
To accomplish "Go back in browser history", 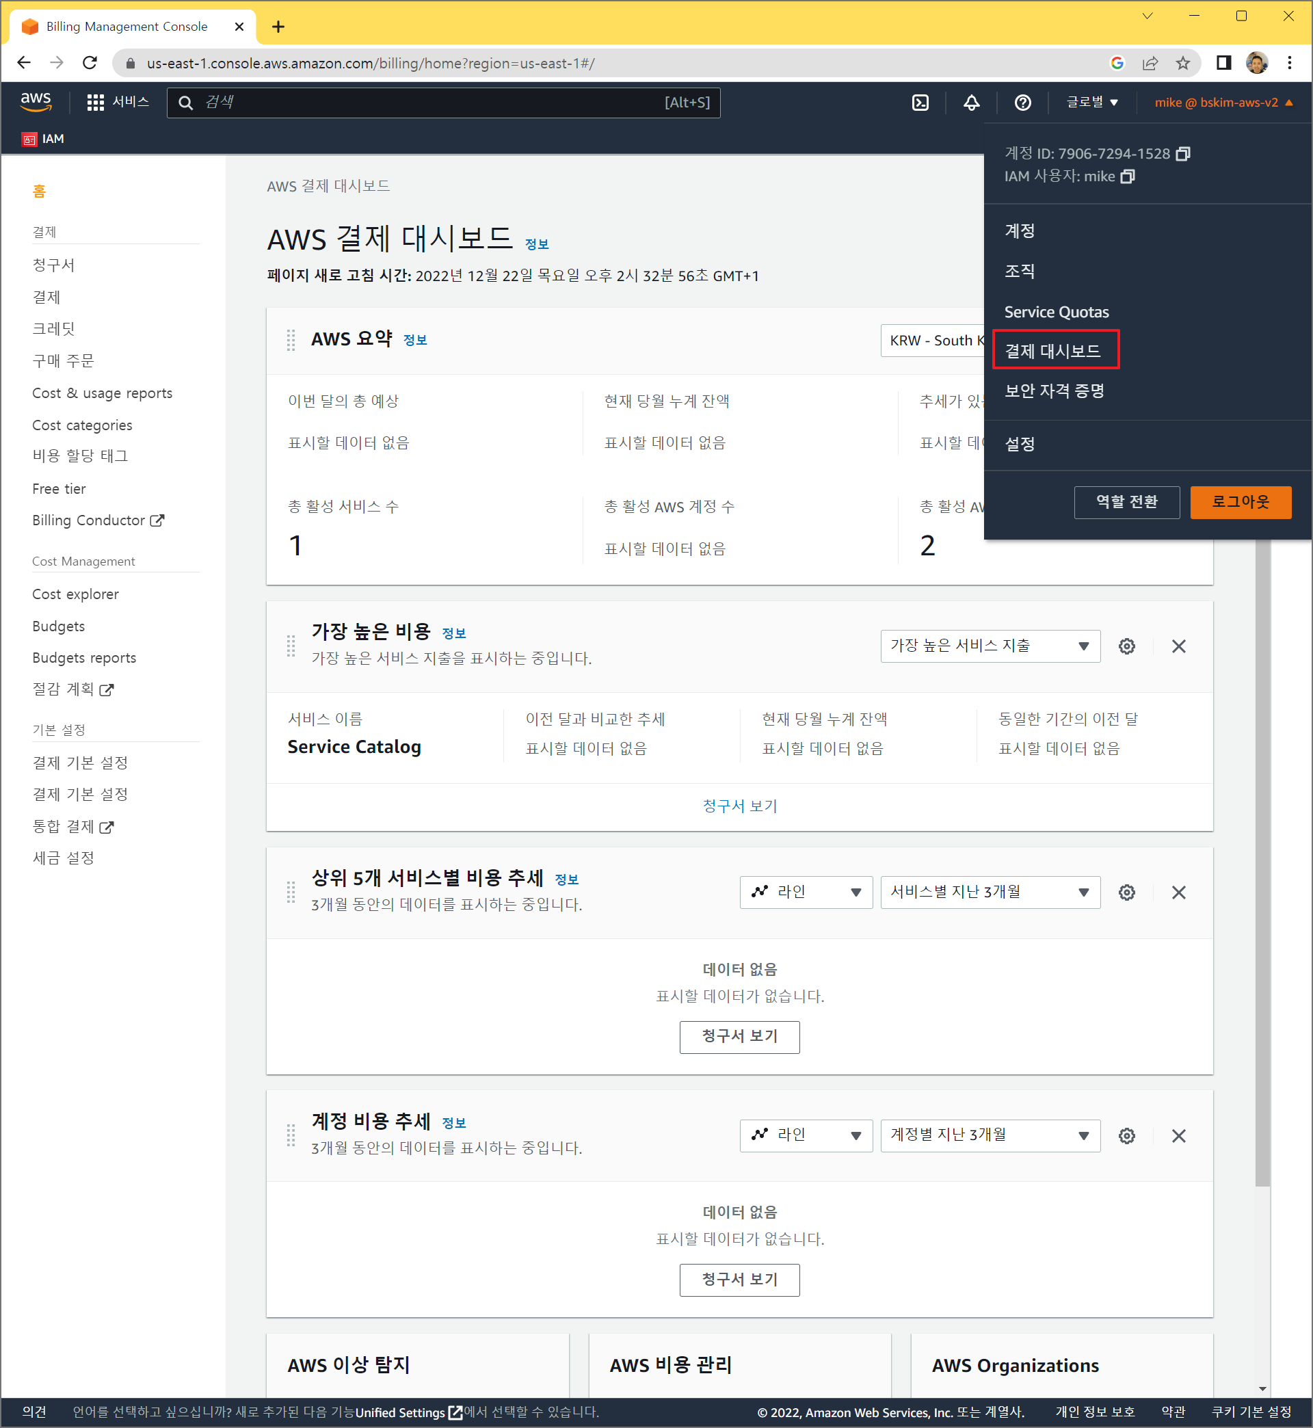I will point(24,62).
